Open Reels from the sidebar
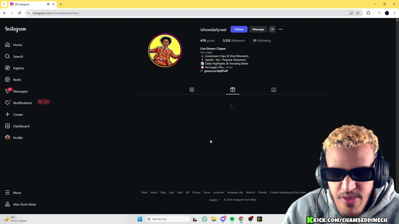 (13, 80)
